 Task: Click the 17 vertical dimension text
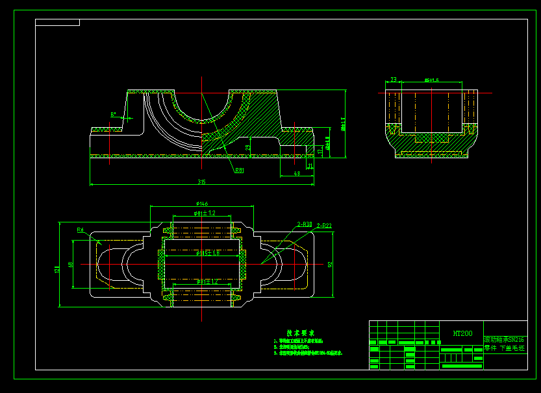(x=320, y=150)
